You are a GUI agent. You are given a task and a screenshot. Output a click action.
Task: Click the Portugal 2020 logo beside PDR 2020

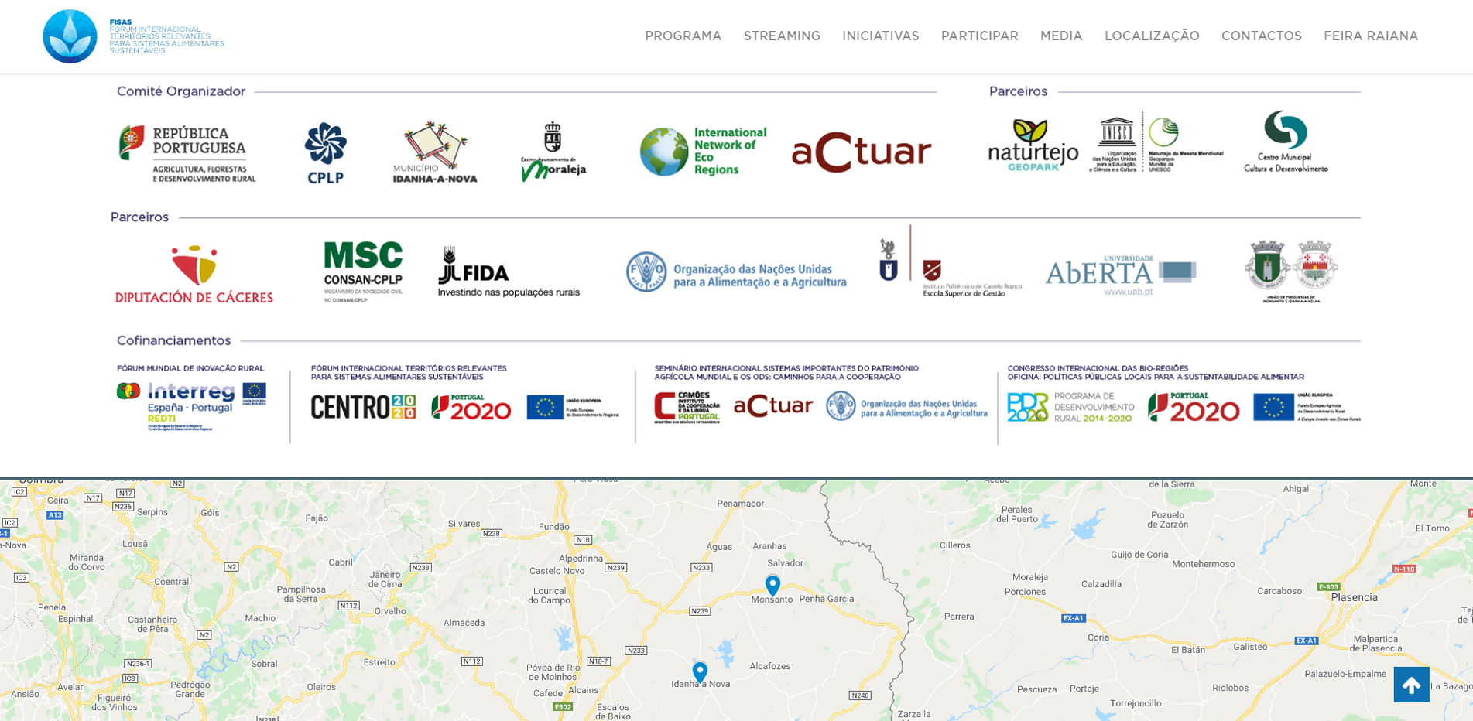pyautogui.click(x=1193, y=407)
